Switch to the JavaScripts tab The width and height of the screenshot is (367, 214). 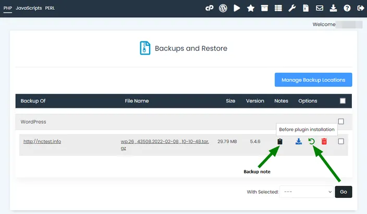click(29, 8)
